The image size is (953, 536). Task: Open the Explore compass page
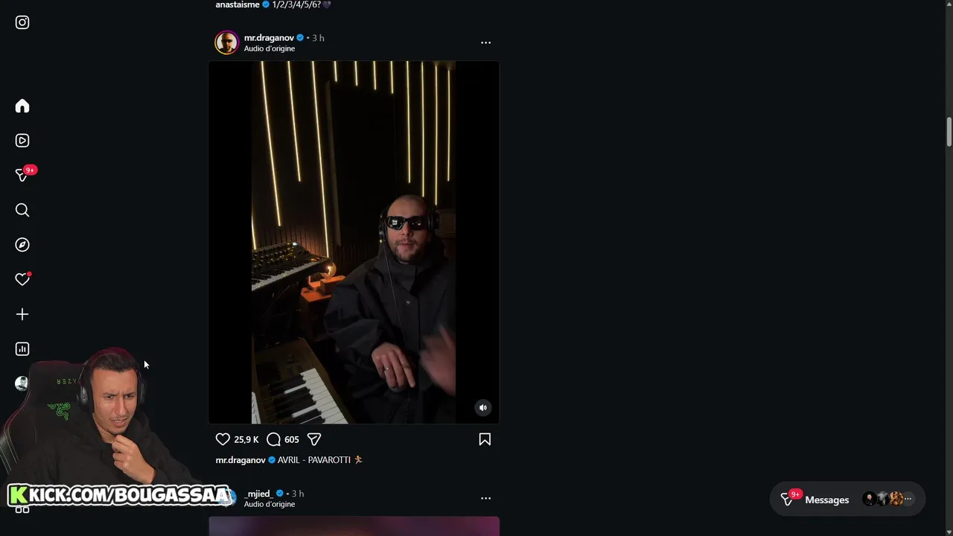click(x=22, y=245)
